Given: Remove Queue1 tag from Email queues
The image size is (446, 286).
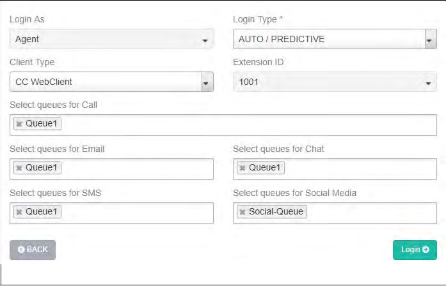Looking at the screenshot, I should coord(19,168).
